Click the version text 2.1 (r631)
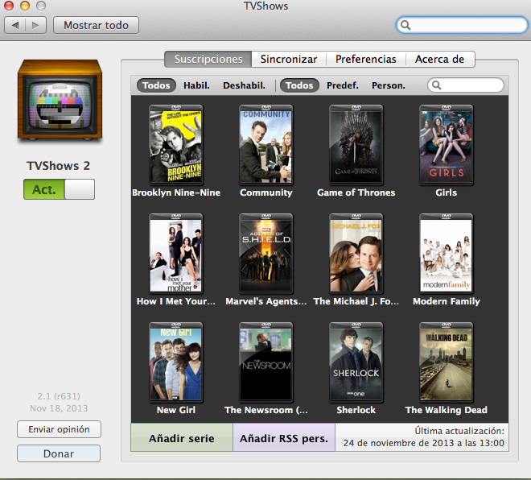Screen dimensions: 531x480 pyautogui.click(x=59, y=396)
